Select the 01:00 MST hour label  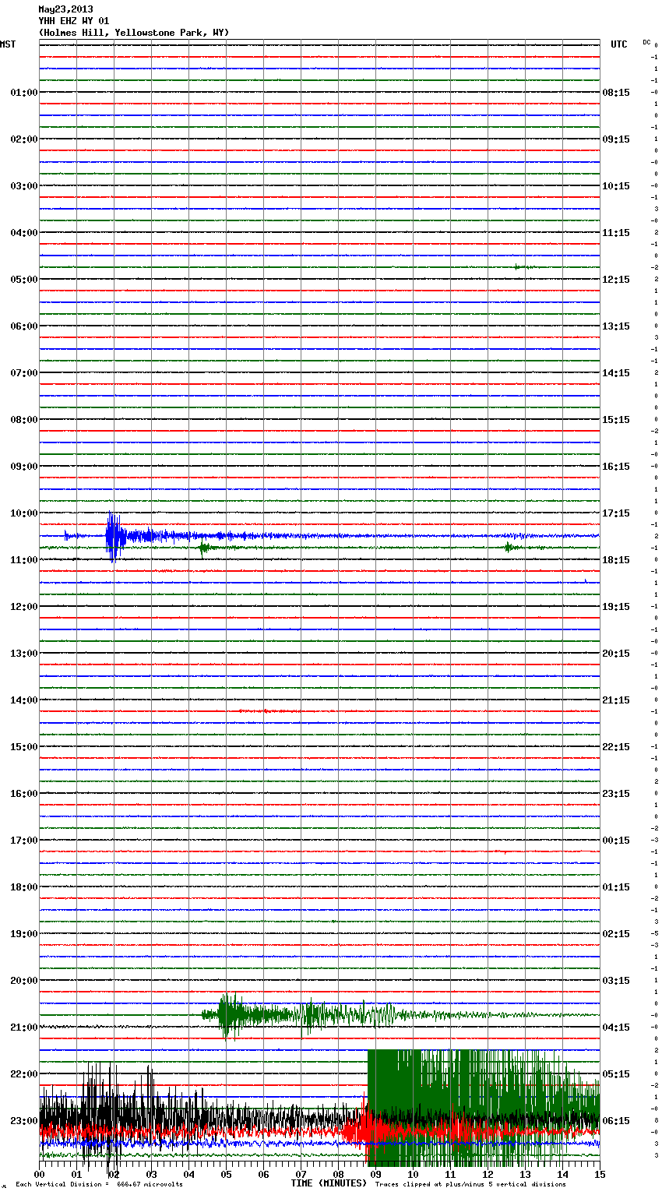coord(24,93)
